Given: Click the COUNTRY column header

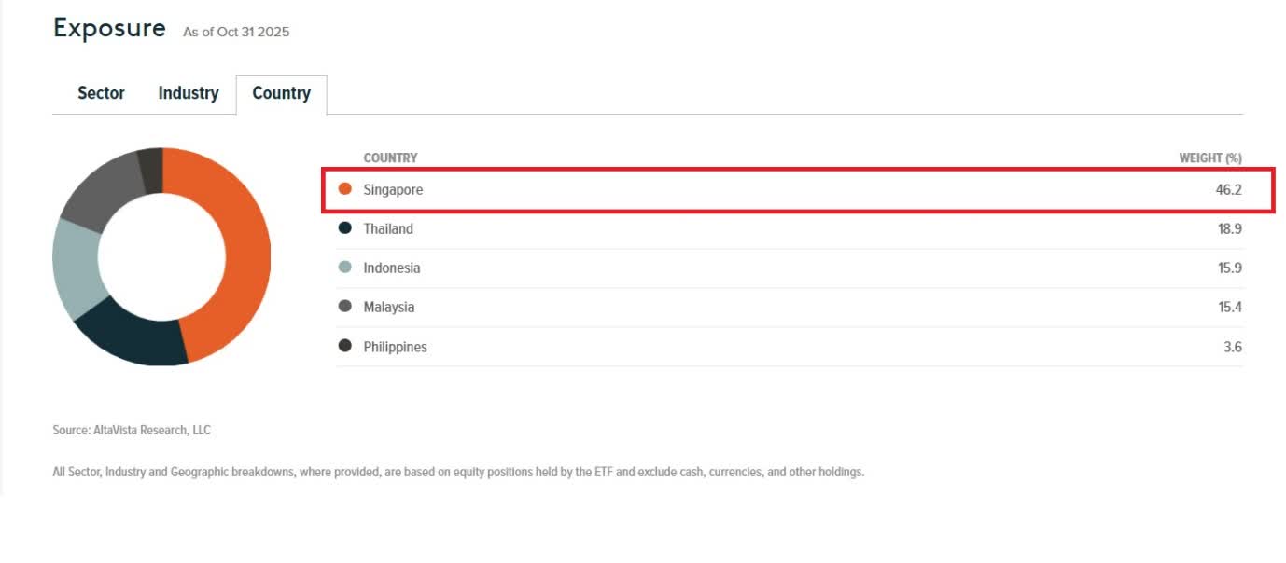Looking at the screenshot, I should pos(390,158).
